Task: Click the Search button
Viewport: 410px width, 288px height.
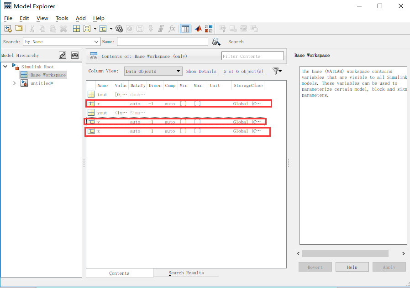Action: (x=236, y=42)
